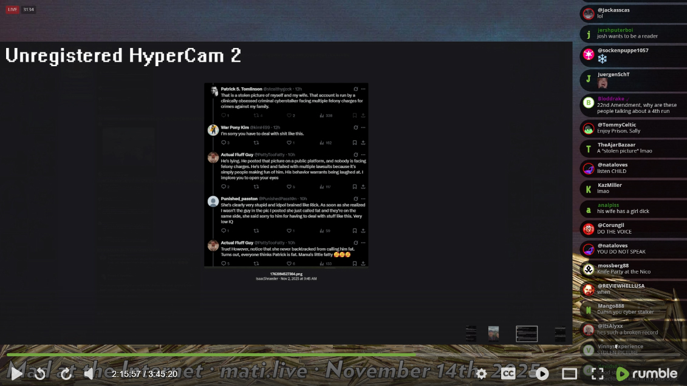Reply to War Pony Kim's tweet

click(224, 143)
